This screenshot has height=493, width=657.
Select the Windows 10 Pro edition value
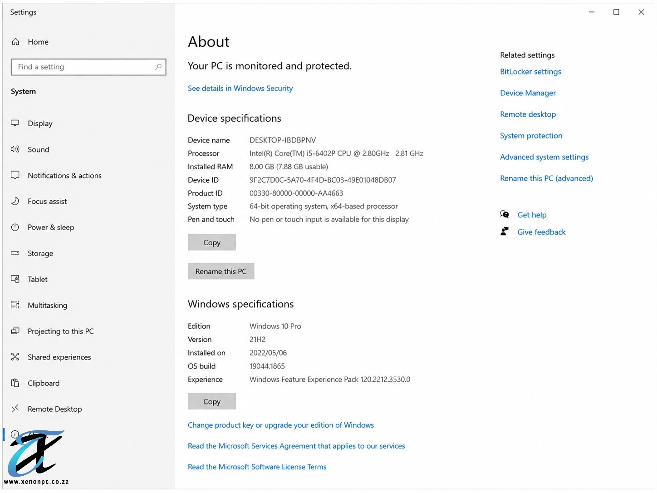coord(275,326)
